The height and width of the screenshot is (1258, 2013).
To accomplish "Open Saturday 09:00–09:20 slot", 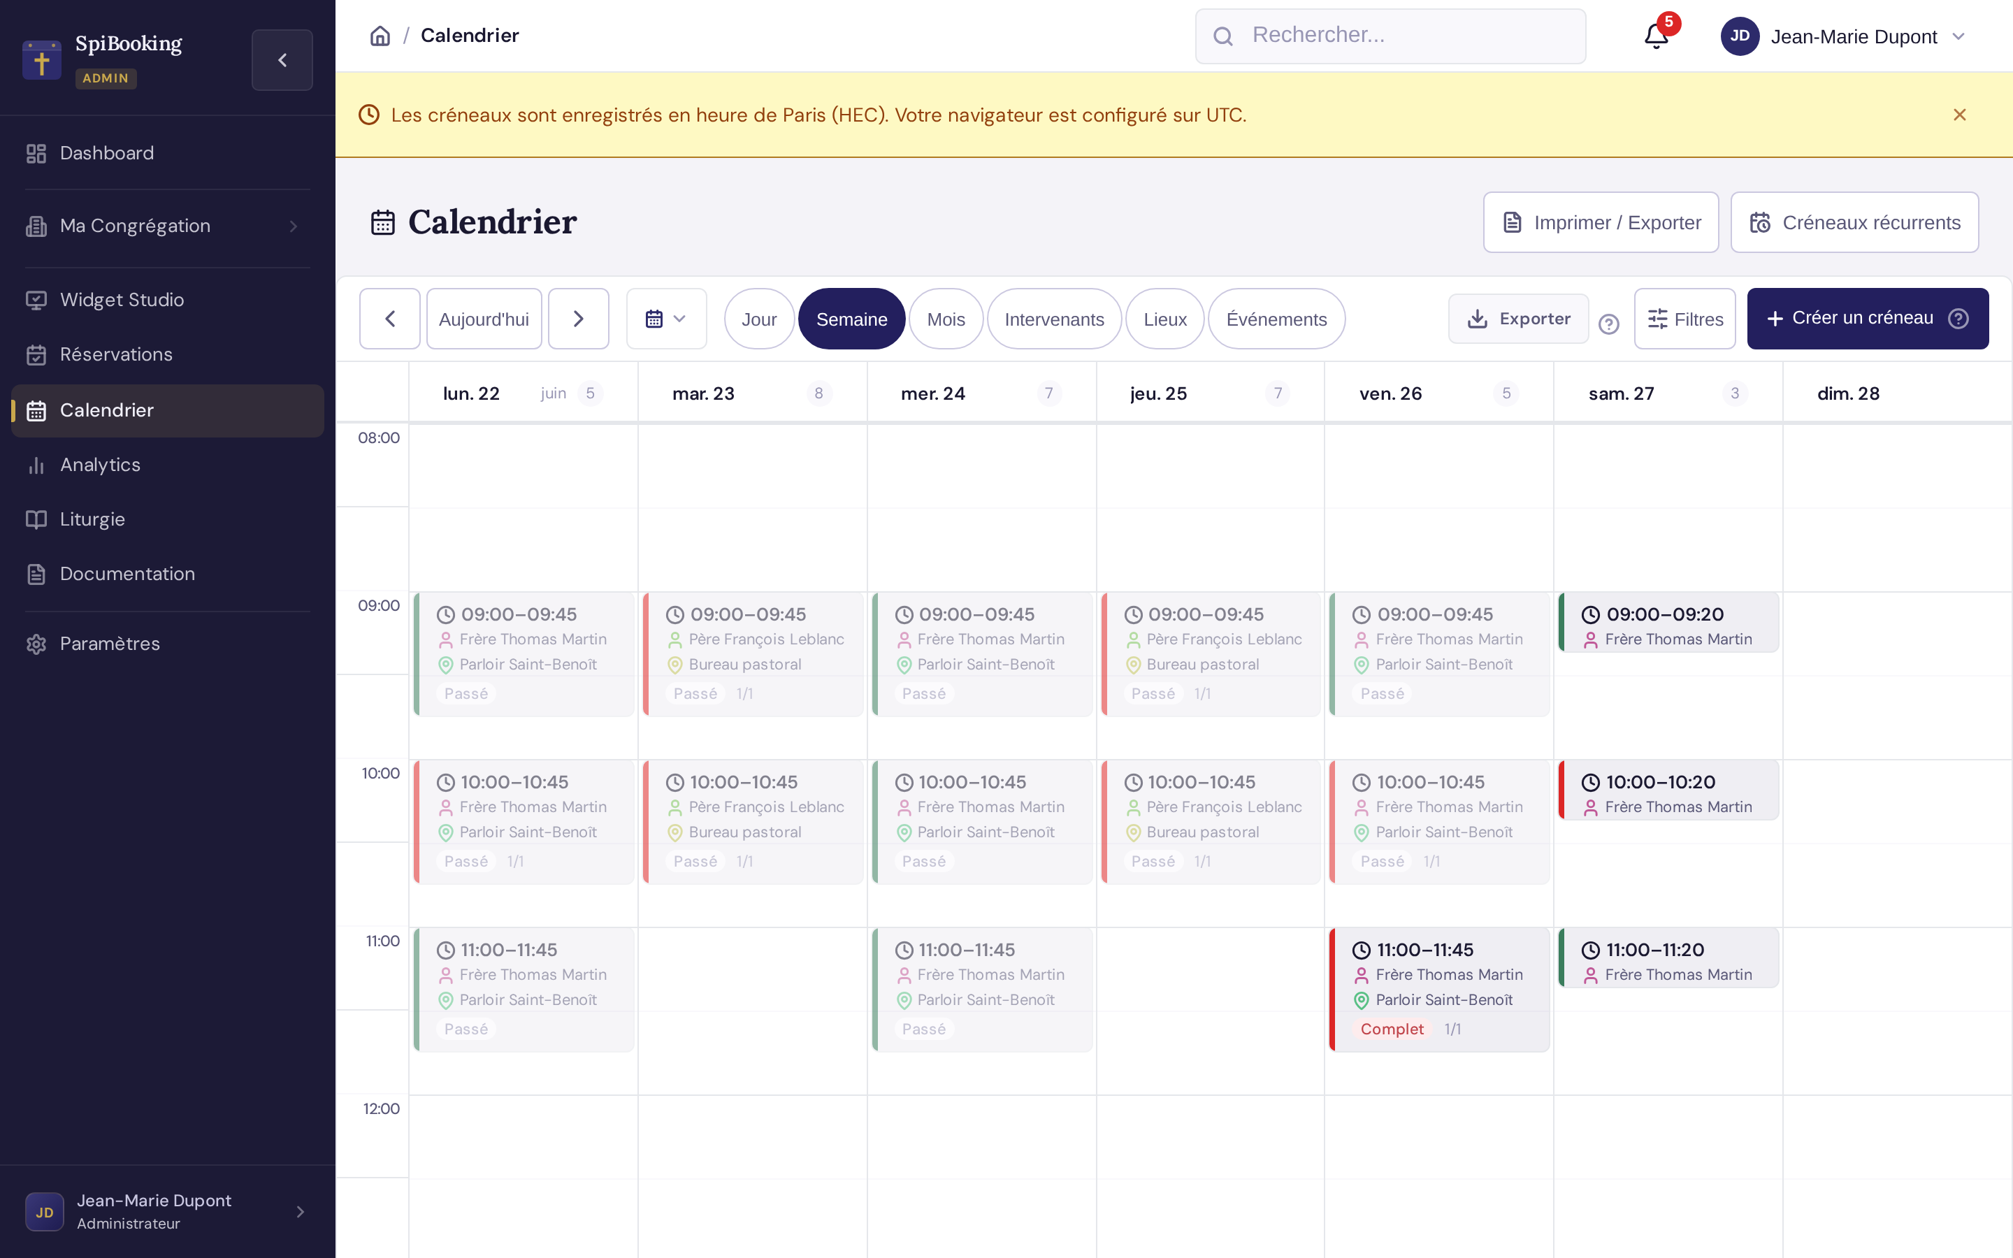I will tap(1668, 622).
